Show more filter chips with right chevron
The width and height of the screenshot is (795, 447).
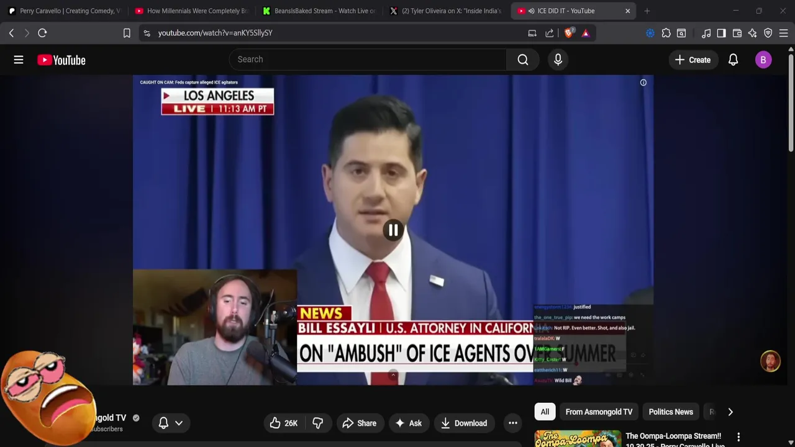click(730, 412)
